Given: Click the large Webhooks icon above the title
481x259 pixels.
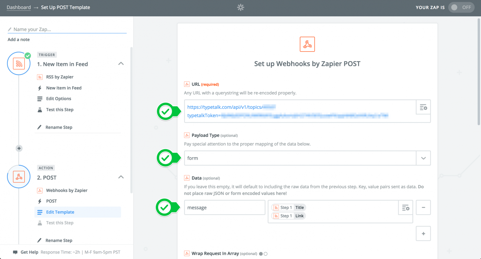Looking at the screenshot, I should coord(307,44).
